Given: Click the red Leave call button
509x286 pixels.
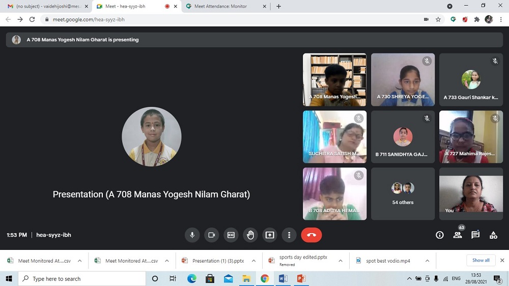Looking at the screenshot, I should coord(312,235).
